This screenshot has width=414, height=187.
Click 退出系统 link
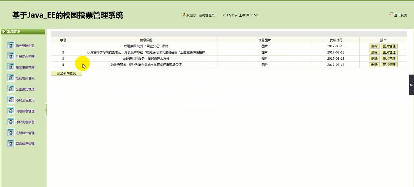coord(400,15)
